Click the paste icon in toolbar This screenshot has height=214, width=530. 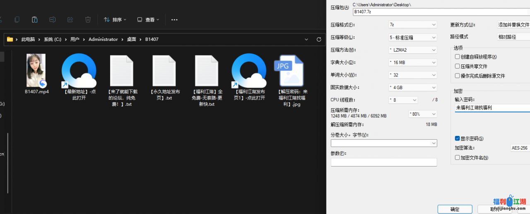click(35, 19)
